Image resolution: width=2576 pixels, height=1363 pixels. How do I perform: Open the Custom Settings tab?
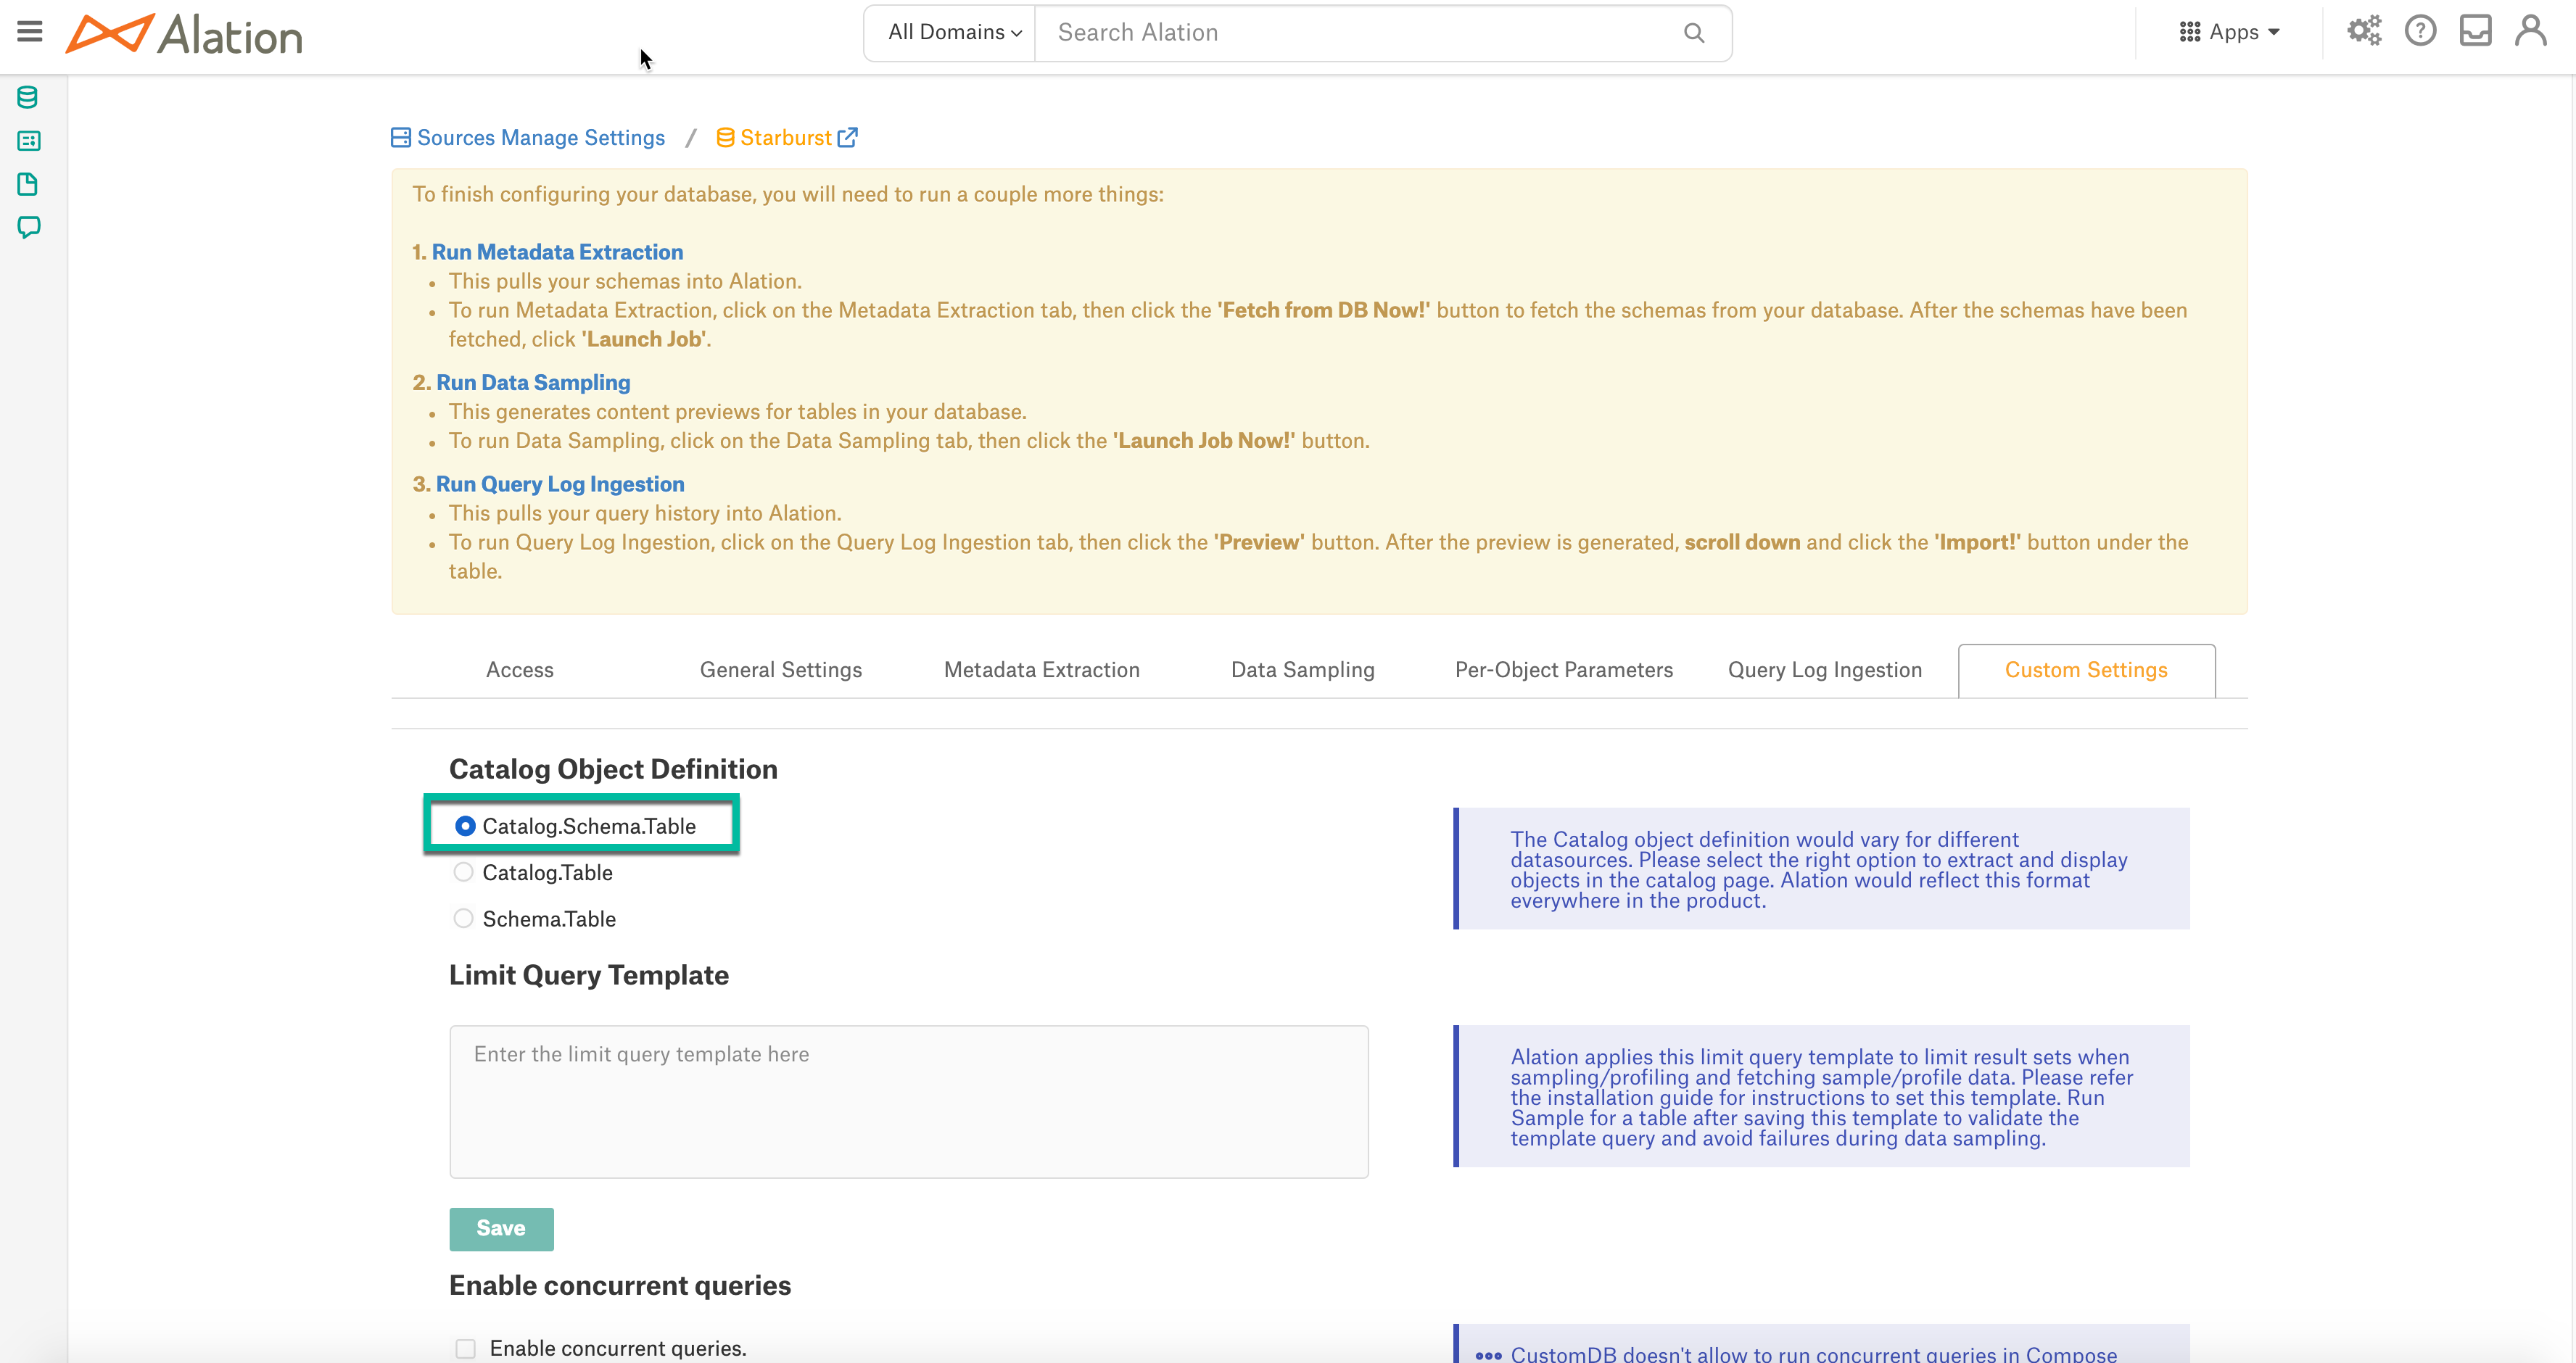pyautogui.click(x=2086, y=670)
